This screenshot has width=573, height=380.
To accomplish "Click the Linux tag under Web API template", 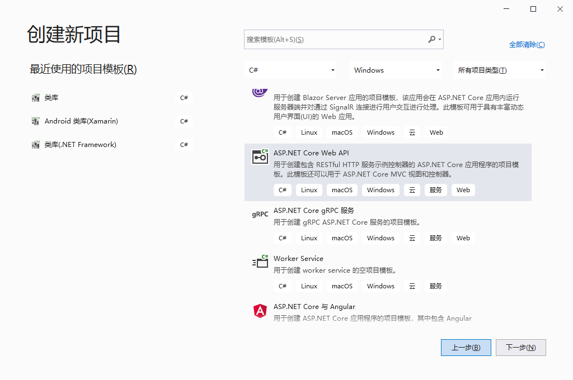I will [309, 190].
